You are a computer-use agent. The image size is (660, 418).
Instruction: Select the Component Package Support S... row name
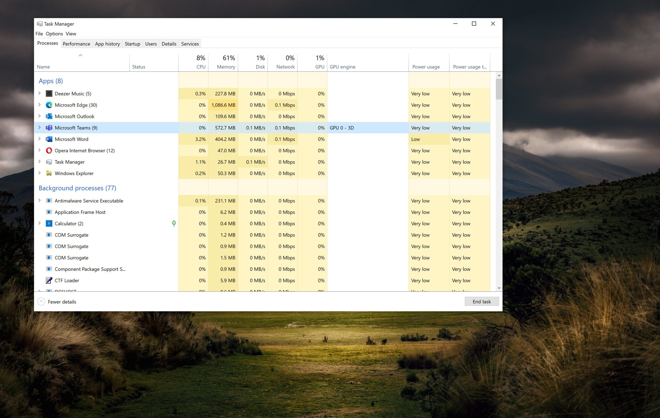[x=90, y=269]
